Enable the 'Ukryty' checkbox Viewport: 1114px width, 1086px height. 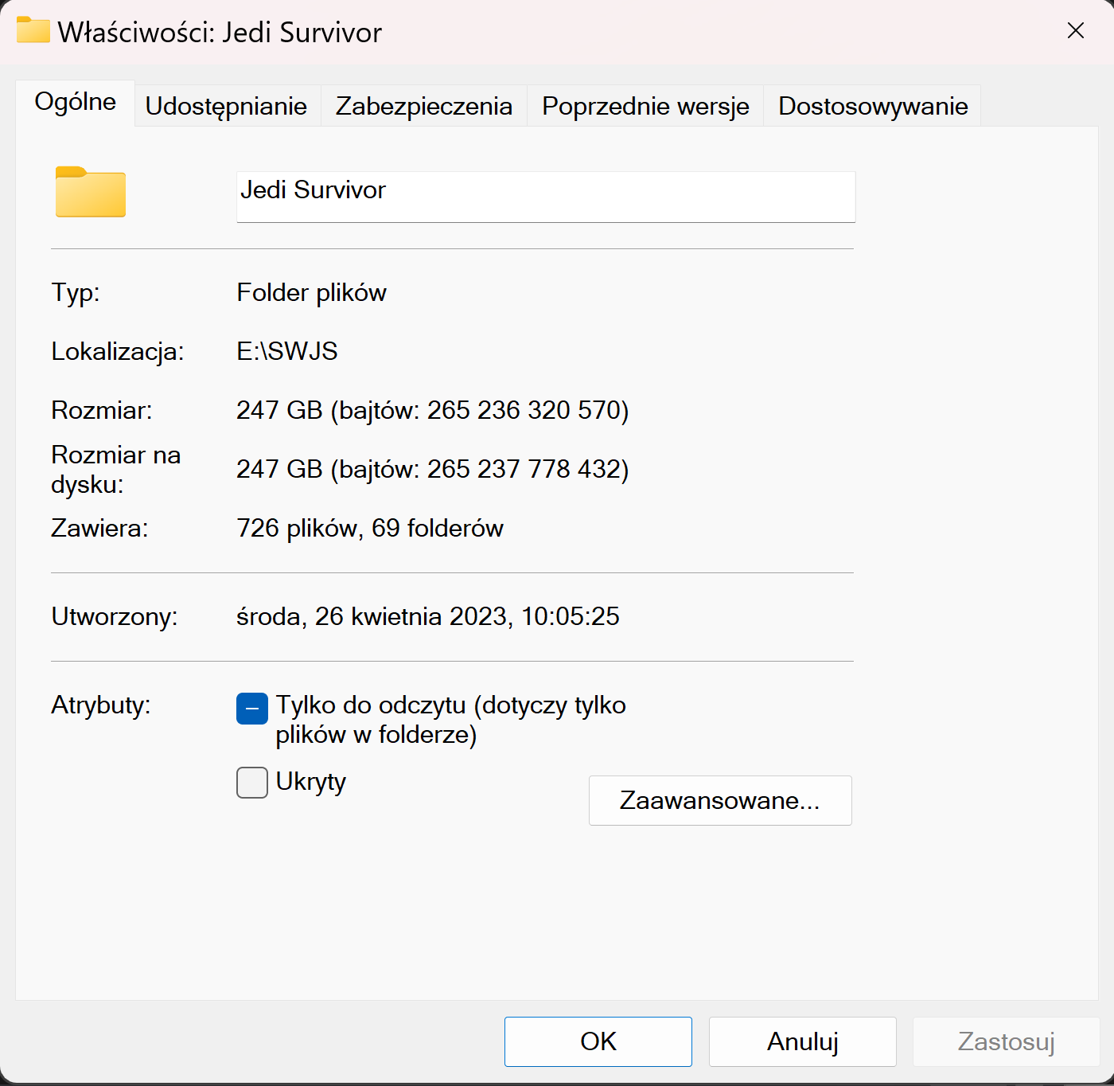coord(252,782)
